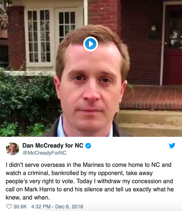Viewport: 182px width, 211px height.
Task: Visit the @McCreadyForNC handle link
Action: (x=44, y=153)
